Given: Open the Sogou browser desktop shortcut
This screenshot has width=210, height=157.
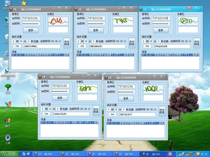Looking at the screenshot, I should click(x=7, y=71).
